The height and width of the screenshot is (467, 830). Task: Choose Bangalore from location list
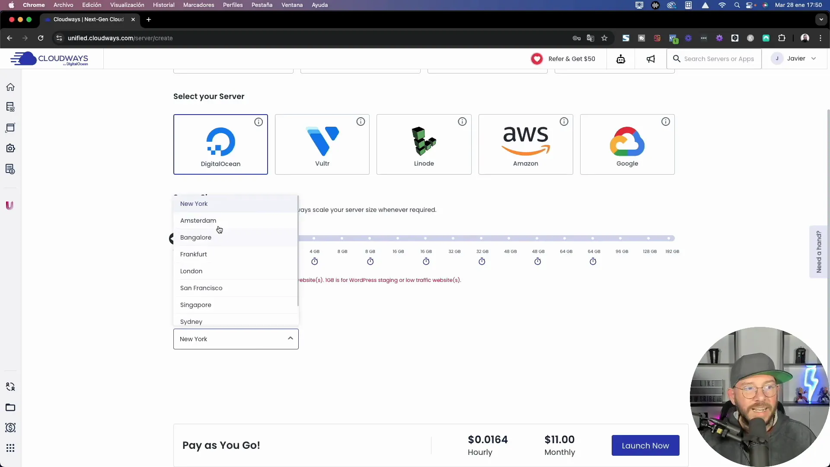pyautogui.click(x=235, y=237)
